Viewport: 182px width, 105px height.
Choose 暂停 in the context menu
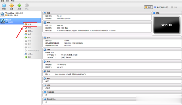(x=33, y=41)
